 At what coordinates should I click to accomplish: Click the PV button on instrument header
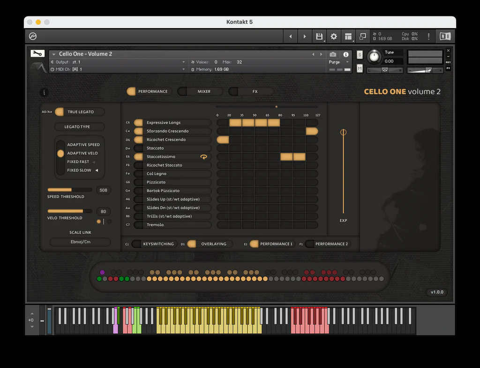(x=448, y=68)
